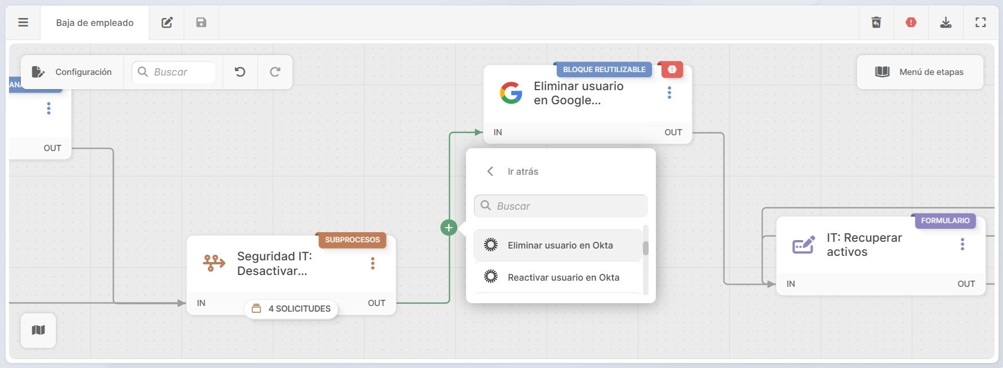Undo the last change
This screenshot has height=368, width=1003.
point(240,72)
